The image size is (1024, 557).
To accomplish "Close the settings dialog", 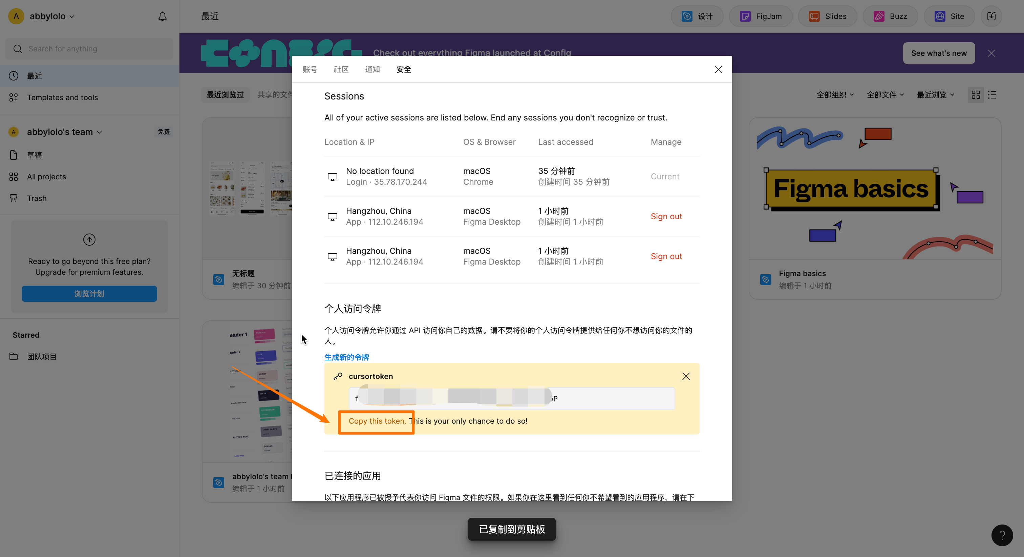I will tap(718, 69).
